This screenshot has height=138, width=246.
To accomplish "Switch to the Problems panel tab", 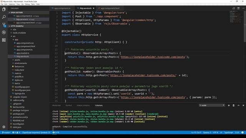I will point(57,105).
